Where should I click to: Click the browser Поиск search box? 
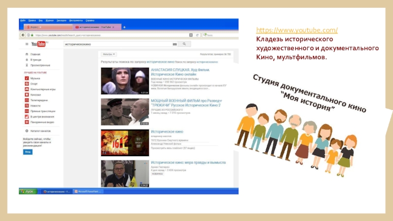(x=221, y=35)
